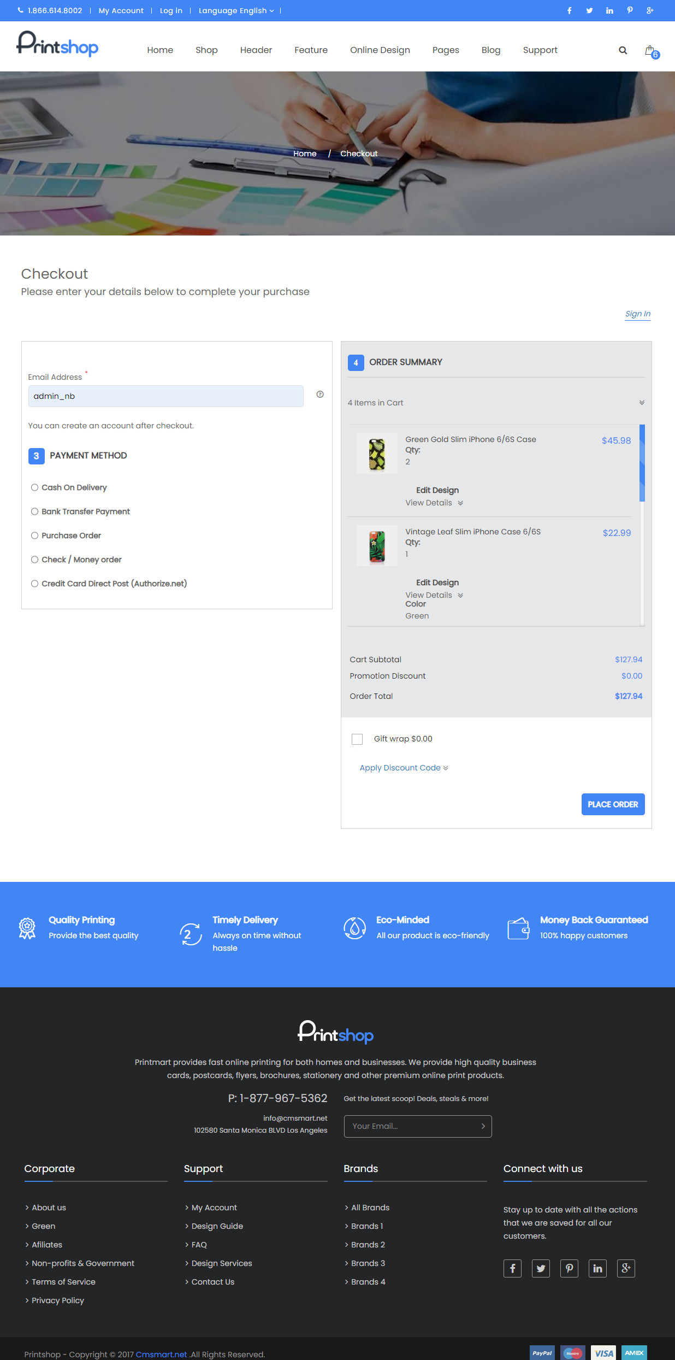The image size is (675, 1360).
Task: Open the shopping cart bag icon
Action: (650, 51)
